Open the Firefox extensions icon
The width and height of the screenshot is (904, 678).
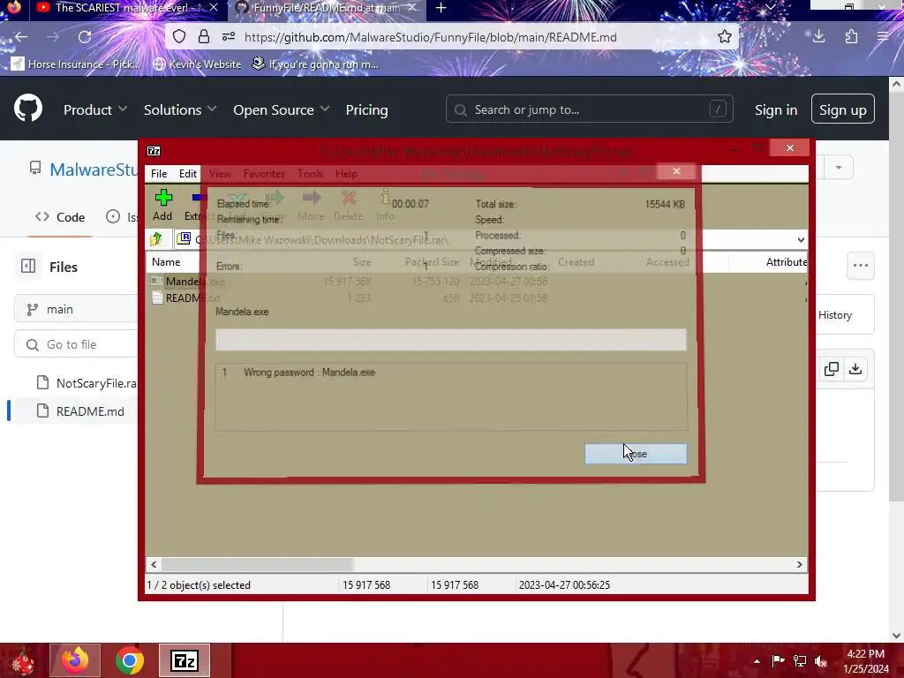coord(852,37)
